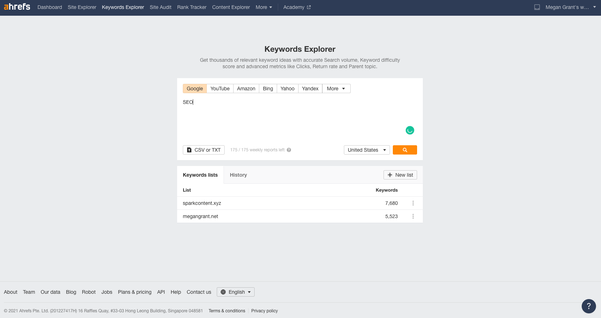Click the '175 / 175 weekly reports left' text

point(257,150)
